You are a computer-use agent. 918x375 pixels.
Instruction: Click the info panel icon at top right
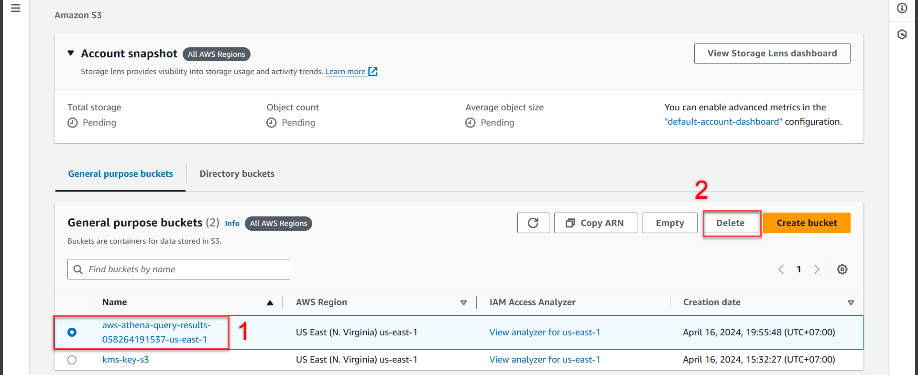(902, 8)
